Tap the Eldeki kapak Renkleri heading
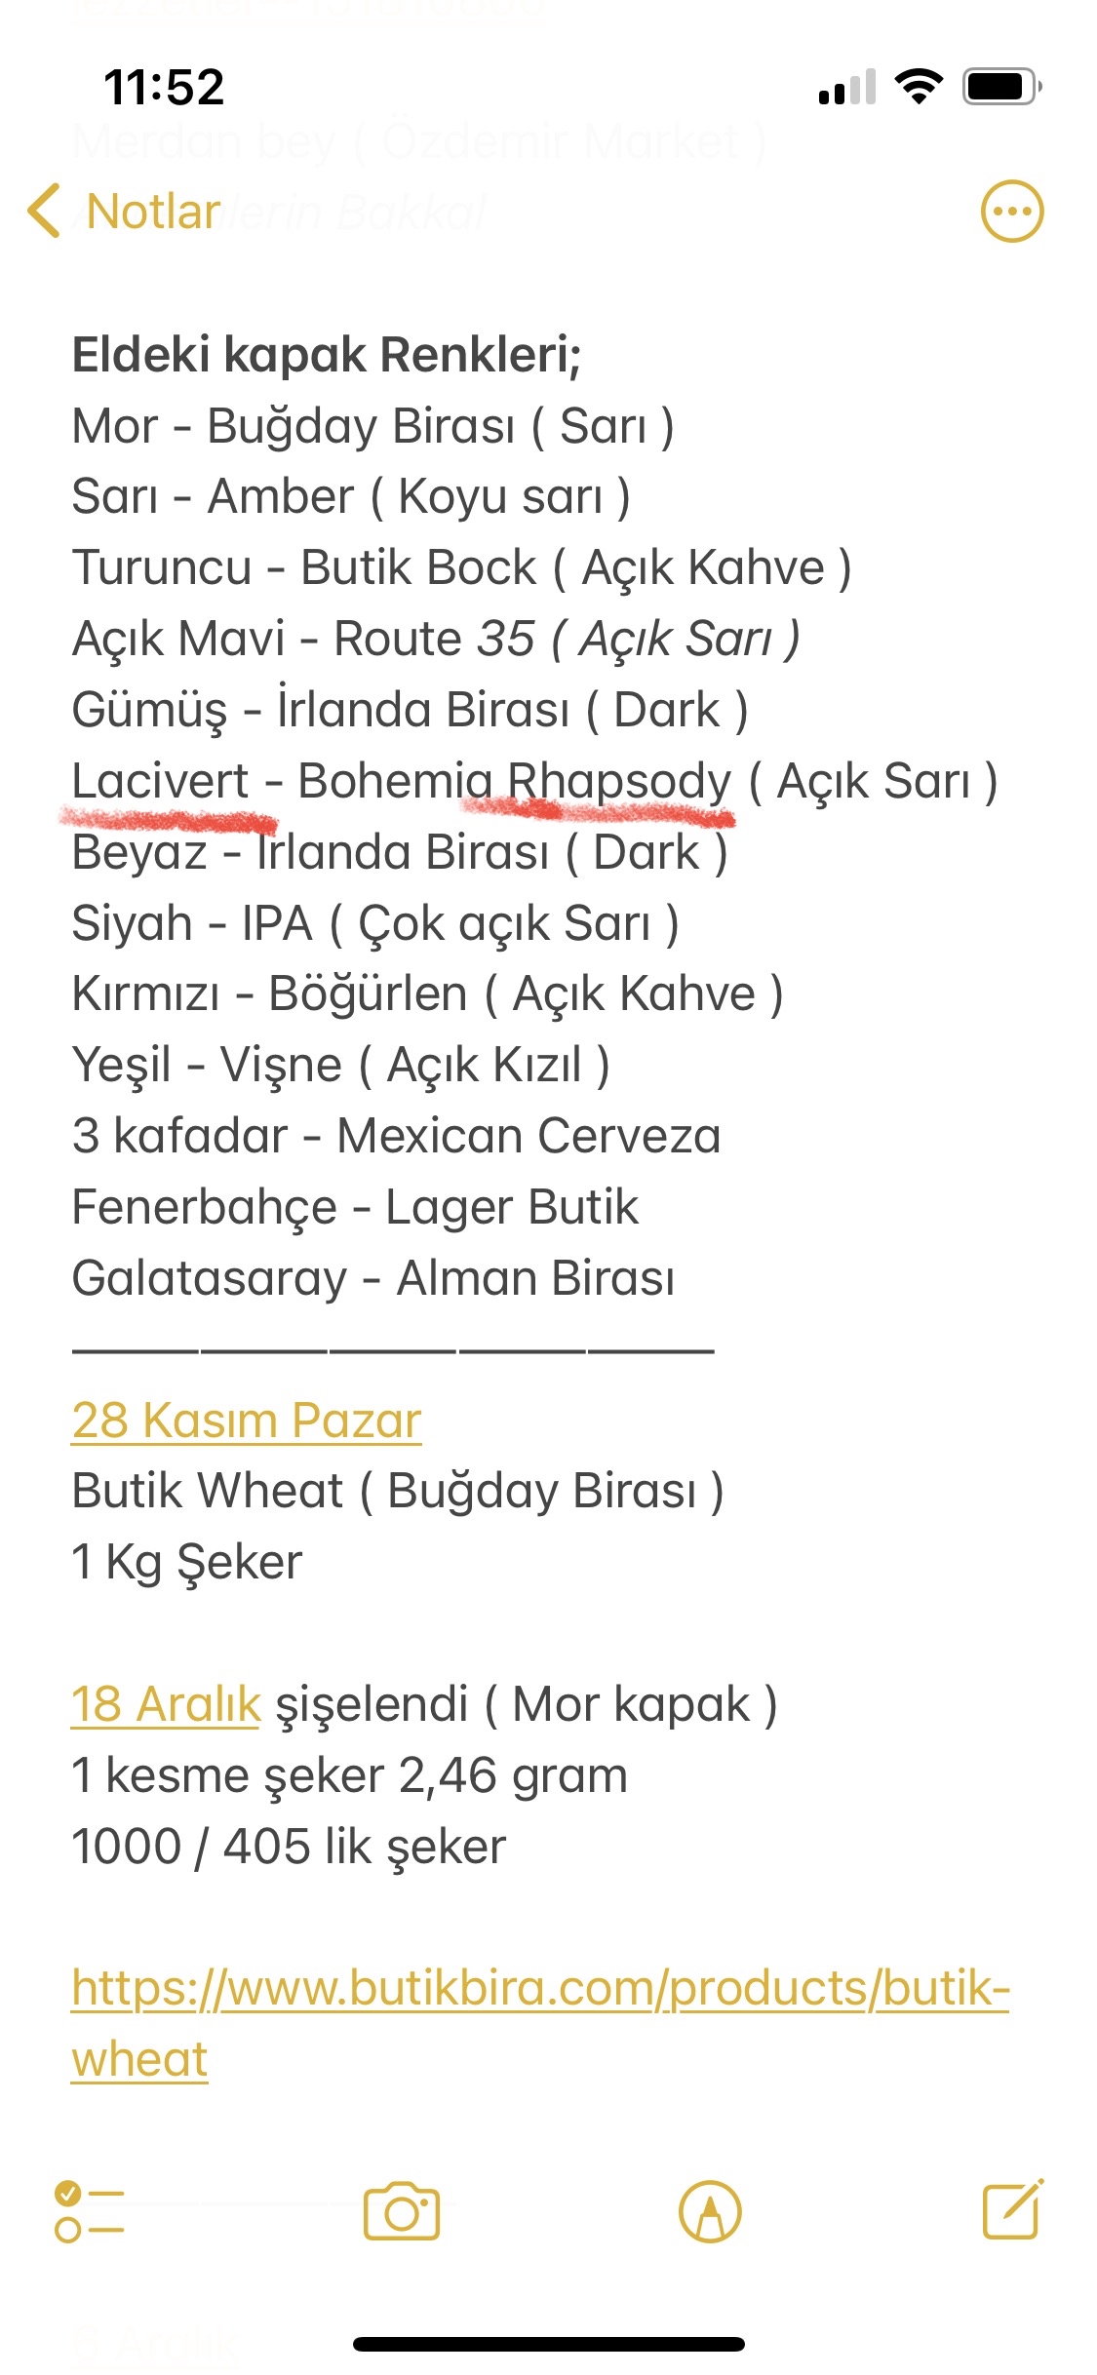 coord(326,354)
